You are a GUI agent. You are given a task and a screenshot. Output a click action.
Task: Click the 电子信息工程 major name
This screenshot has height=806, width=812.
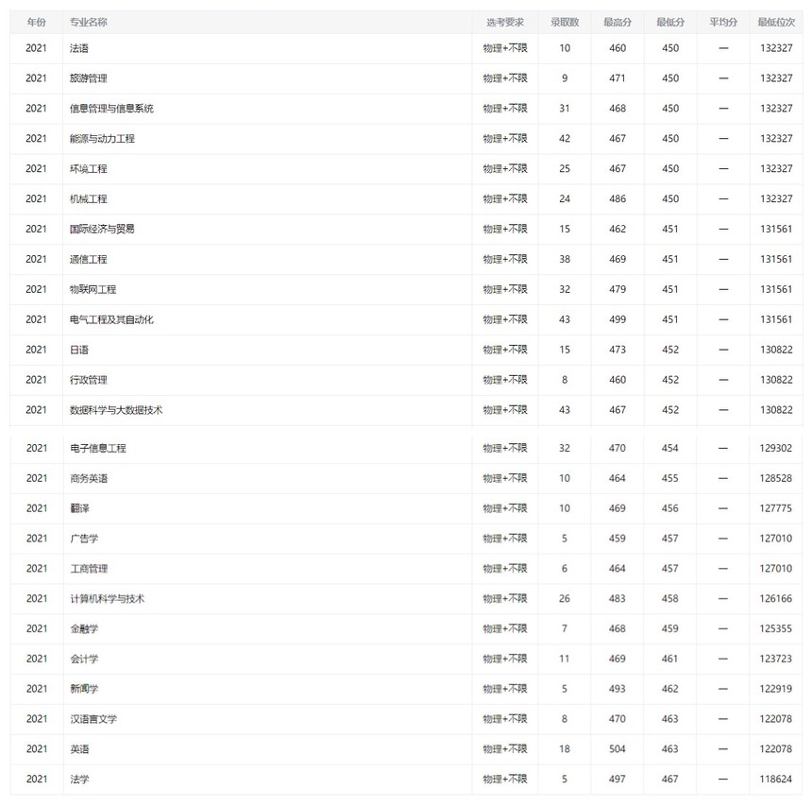(x=98, y=448)
